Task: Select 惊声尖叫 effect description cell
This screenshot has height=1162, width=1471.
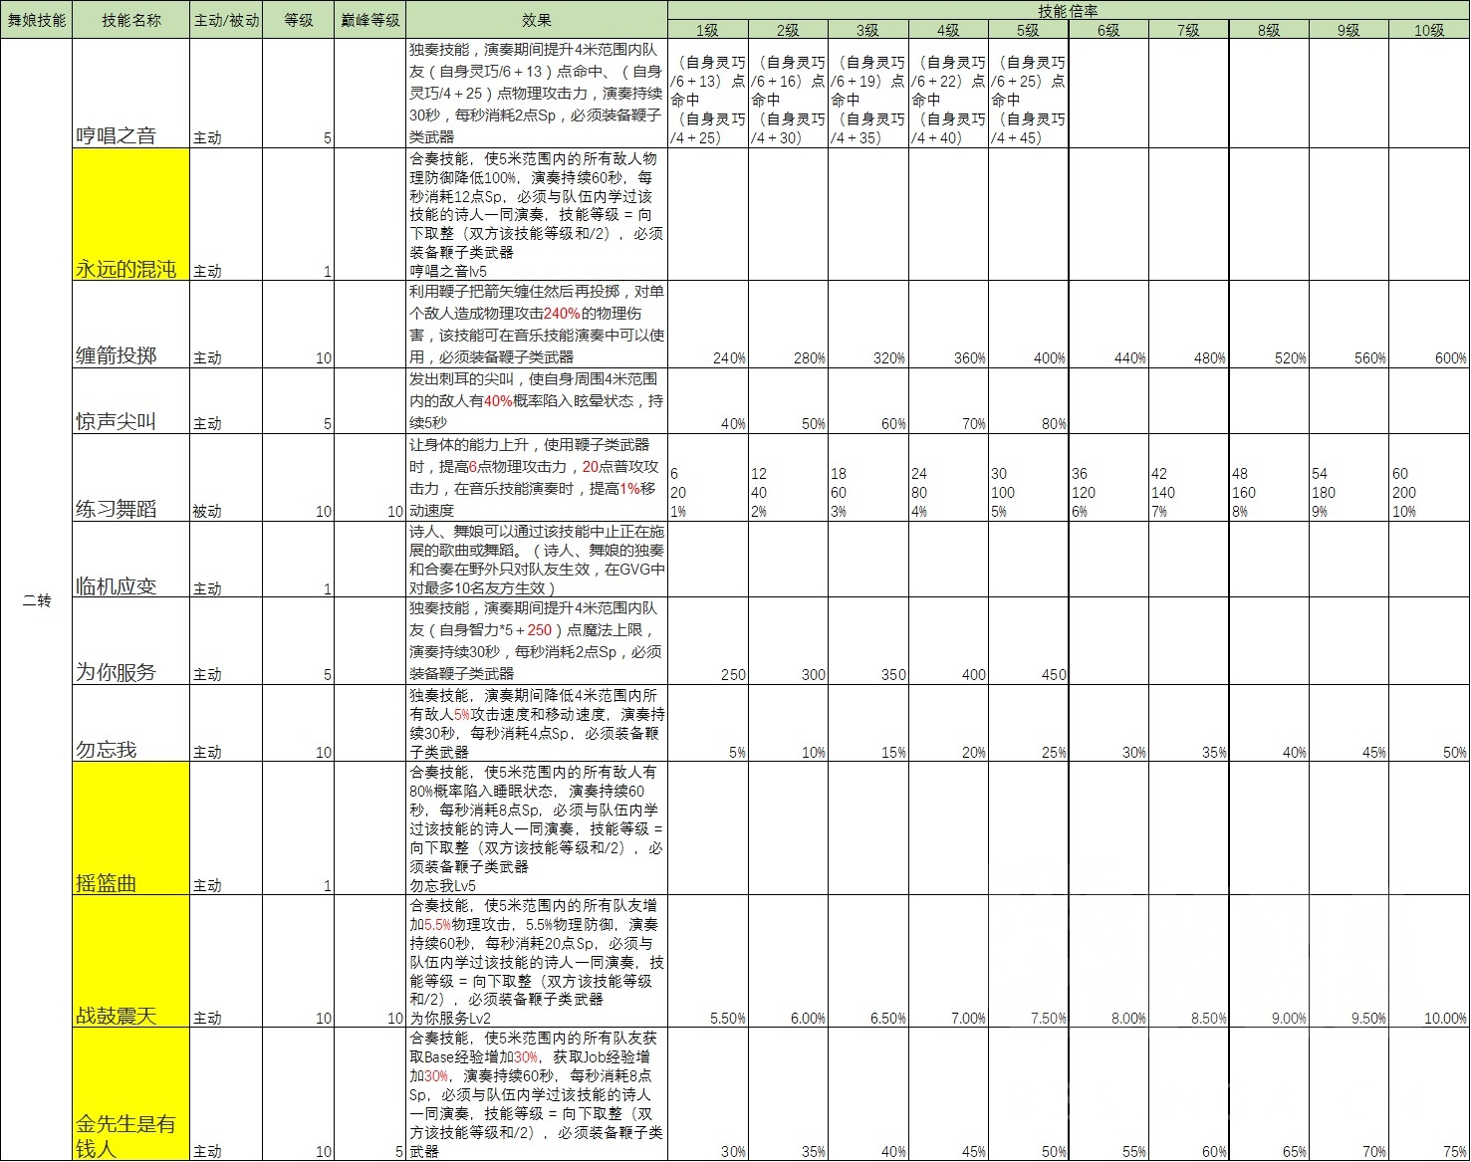Action: click(537, 400)
